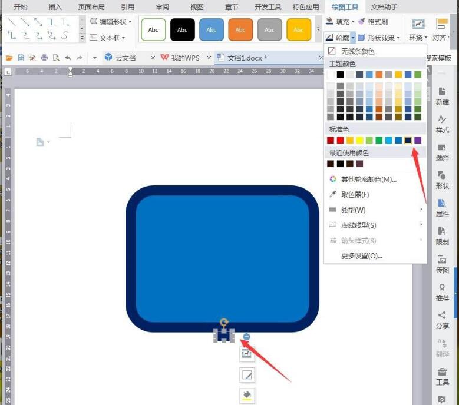Open the 开始 ribbon tab
Image resolution: width=459 pixels, height=405 pixels.
(x=21, y=6)
